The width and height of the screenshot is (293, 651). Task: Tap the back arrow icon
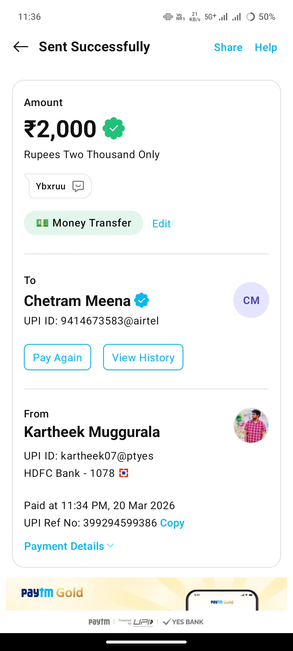[21, 47]
